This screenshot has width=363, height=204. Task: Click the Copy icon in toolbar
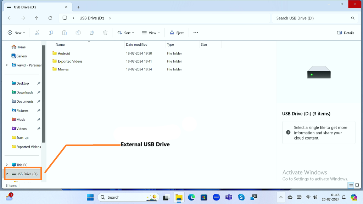point(51,33)
